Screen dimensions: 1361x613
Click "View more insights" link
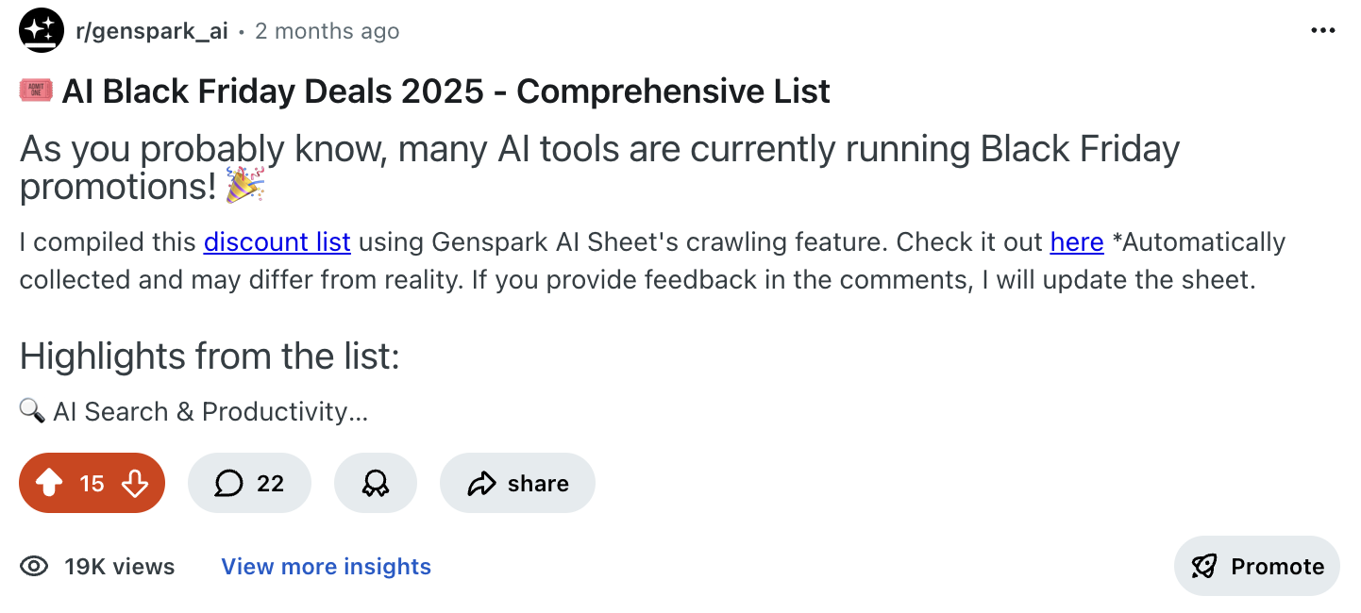[326, 567]
